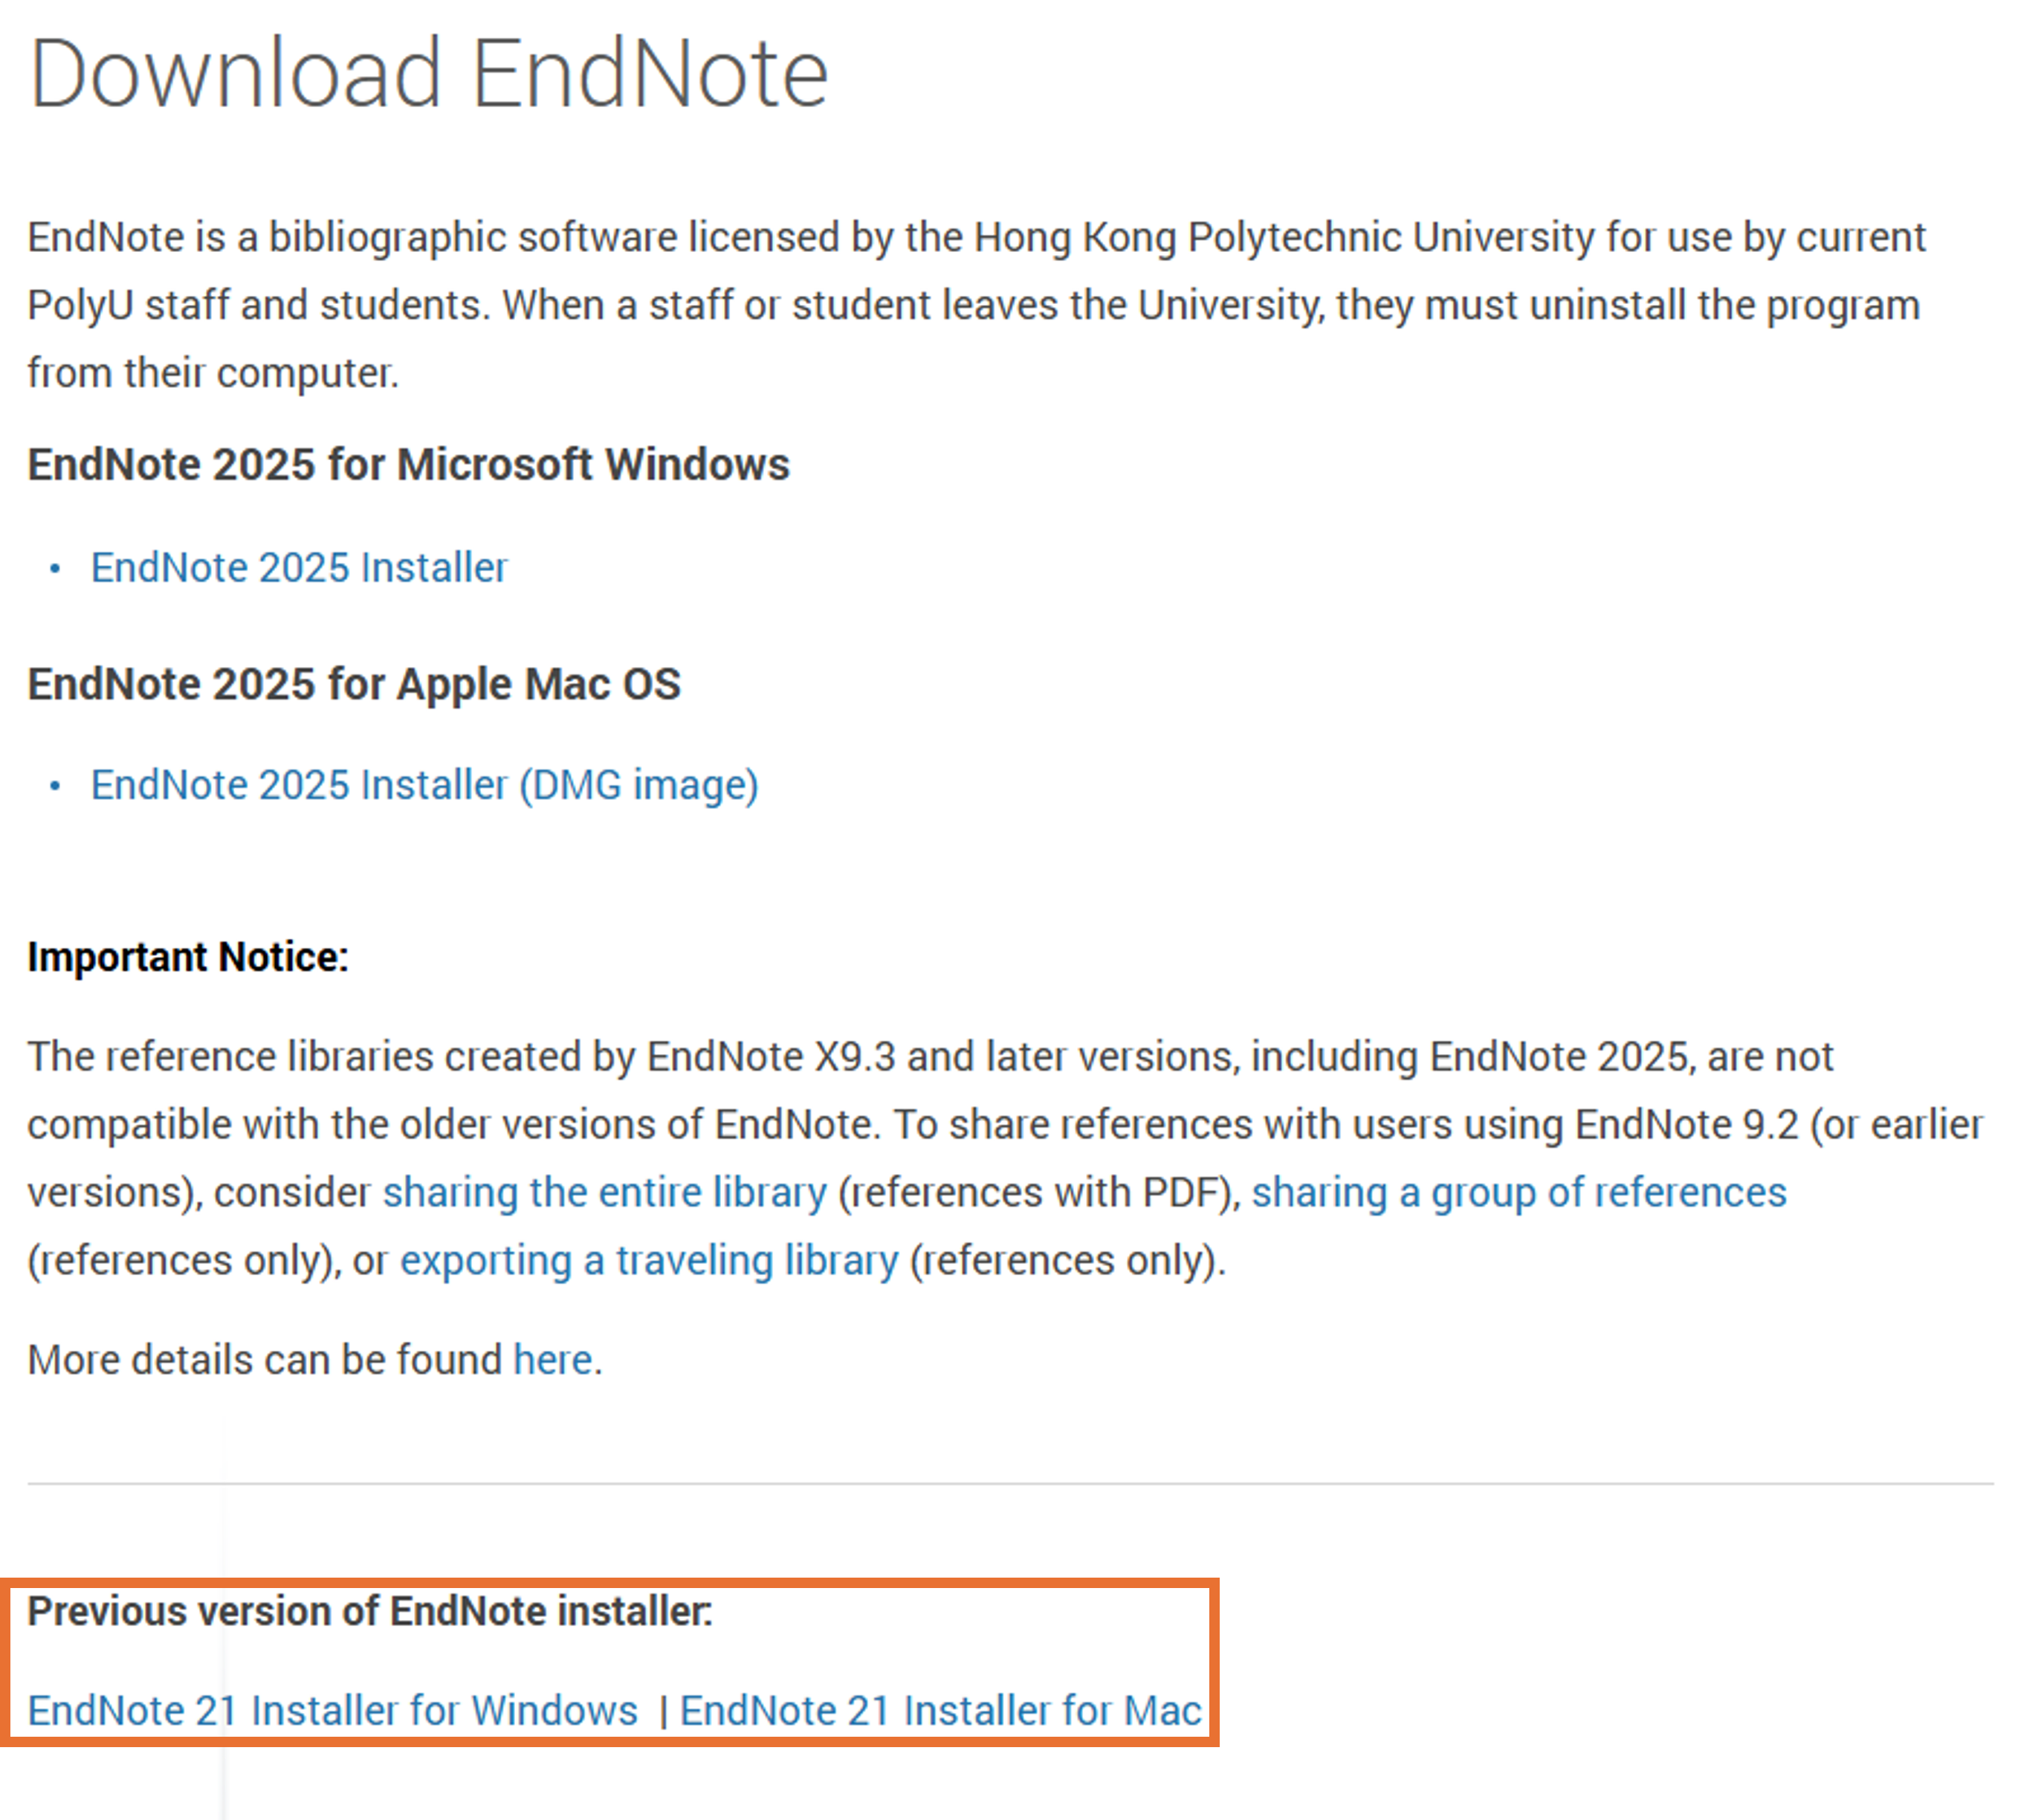The height and width of the screenshot is (1820, 2044).
Task: Click "exporting a traveling library" link
Action: click(649, 1260)
